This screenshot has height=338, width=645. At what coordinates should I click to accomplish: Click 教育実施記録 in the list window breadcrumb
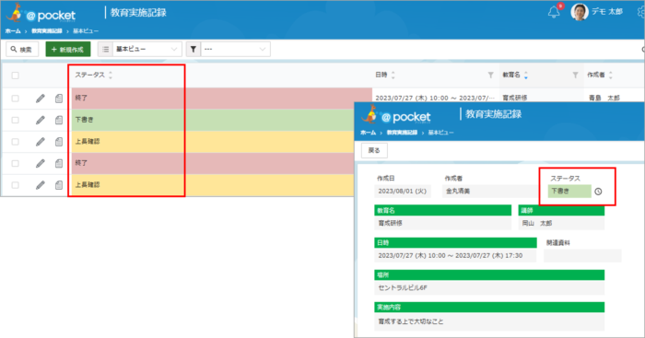[47, 31]
